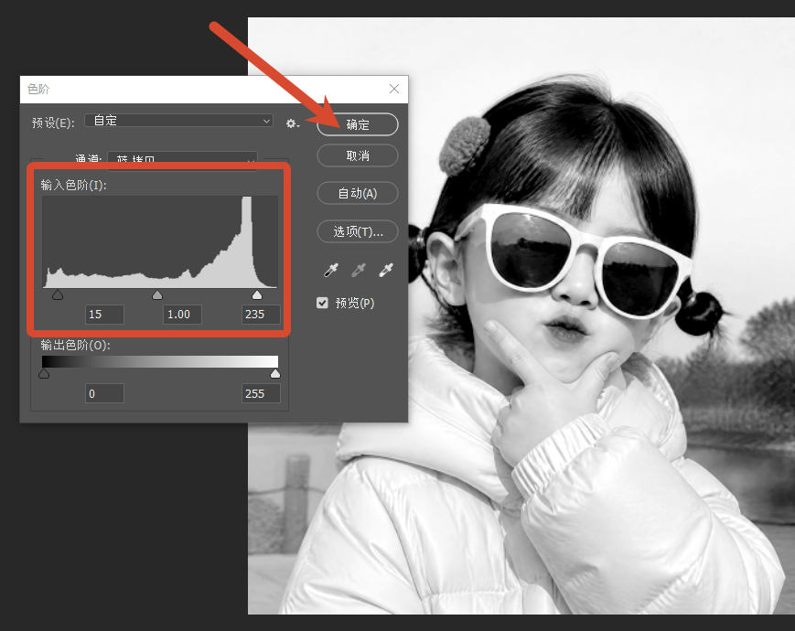This screenshot has height=631, width=795.
Task: Click the 色阶 dialog title
Action: point(38,90)
